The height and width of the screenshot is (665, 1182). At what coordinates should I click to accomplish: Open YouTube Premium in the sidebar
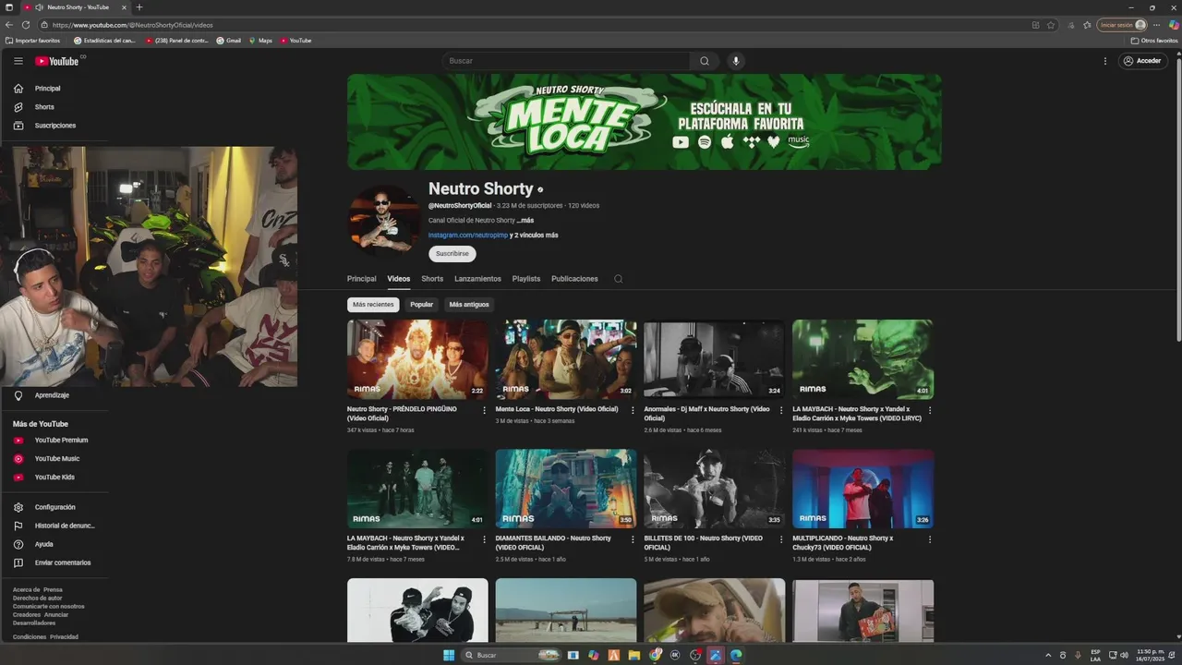coord(55,441)
